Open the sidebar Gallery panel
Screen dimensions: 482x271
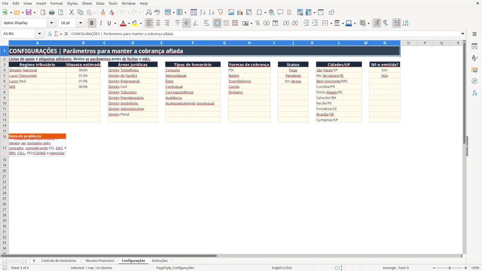click(x=474, y=70)
